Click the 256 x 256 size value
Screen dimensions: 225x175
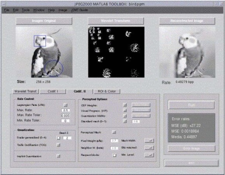click(x=43, y=82)
